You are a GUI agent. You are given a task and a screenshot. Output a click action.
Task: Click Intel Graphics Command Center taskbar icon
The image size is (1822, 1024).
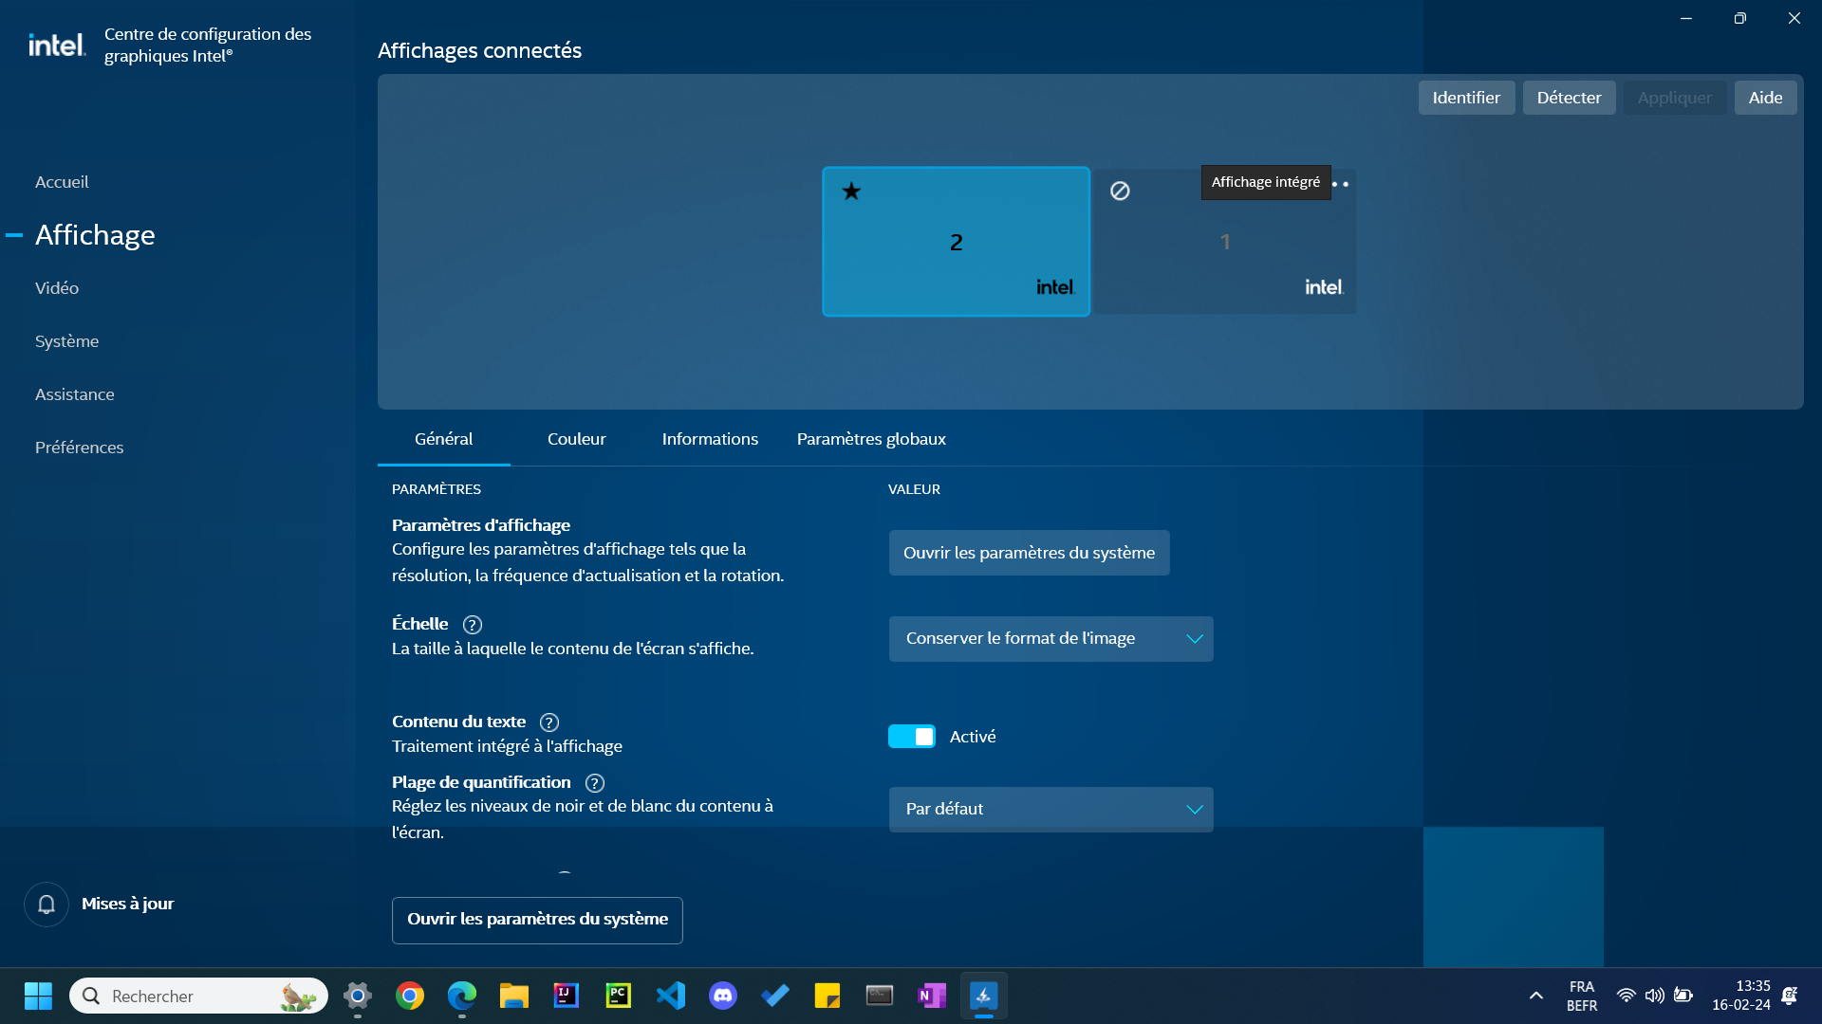(984, 996)
